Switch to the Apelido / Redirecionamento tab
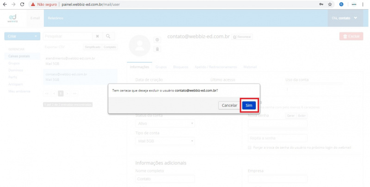 [216, 67]
